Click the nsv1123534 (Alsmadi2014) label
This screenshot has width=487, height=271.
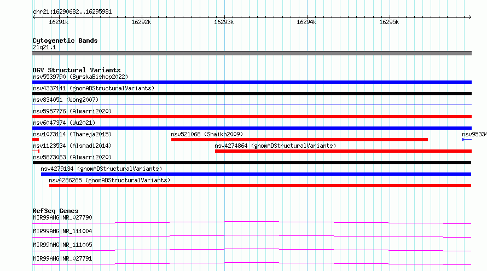click(x=72, y=146)
